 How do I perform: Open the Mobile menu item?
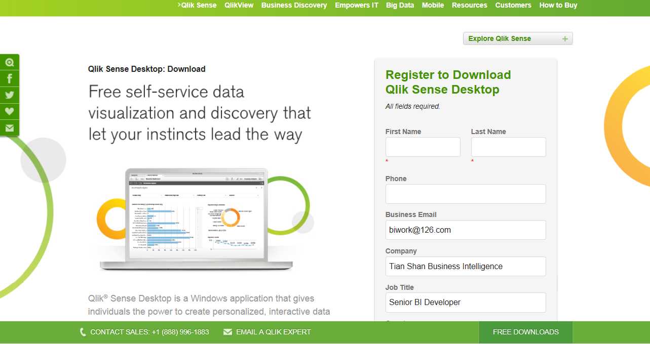click(x=433, y=5)
